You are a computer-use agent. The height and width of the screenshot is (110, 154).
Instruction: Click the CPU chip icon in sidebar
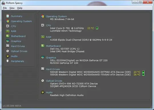pyautogui.click(x=8, y=26)
